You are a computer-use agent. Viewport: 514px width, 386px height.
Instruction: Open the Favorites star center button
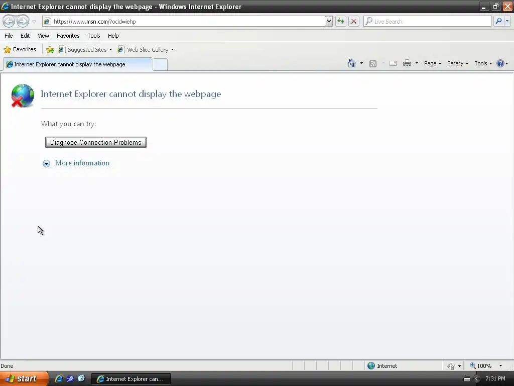click(20, 50)
